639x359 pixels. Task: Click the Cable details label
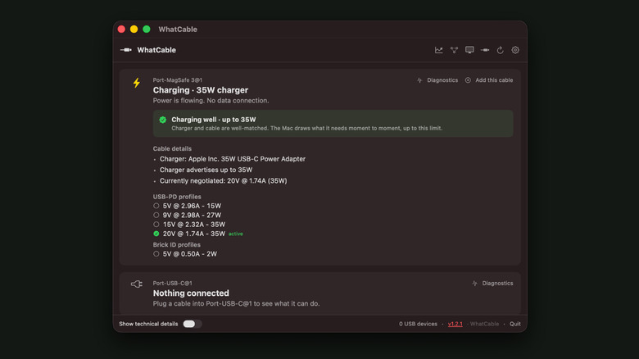[172, 149]
